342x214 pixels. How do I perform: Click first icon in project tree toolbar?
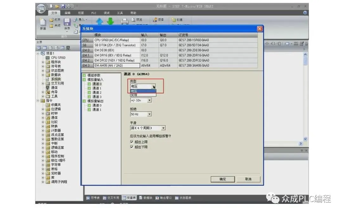[x=39, y=48]
